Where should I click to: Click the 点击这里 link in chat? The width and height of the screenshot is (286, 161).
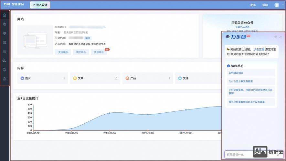click(259, 49)
